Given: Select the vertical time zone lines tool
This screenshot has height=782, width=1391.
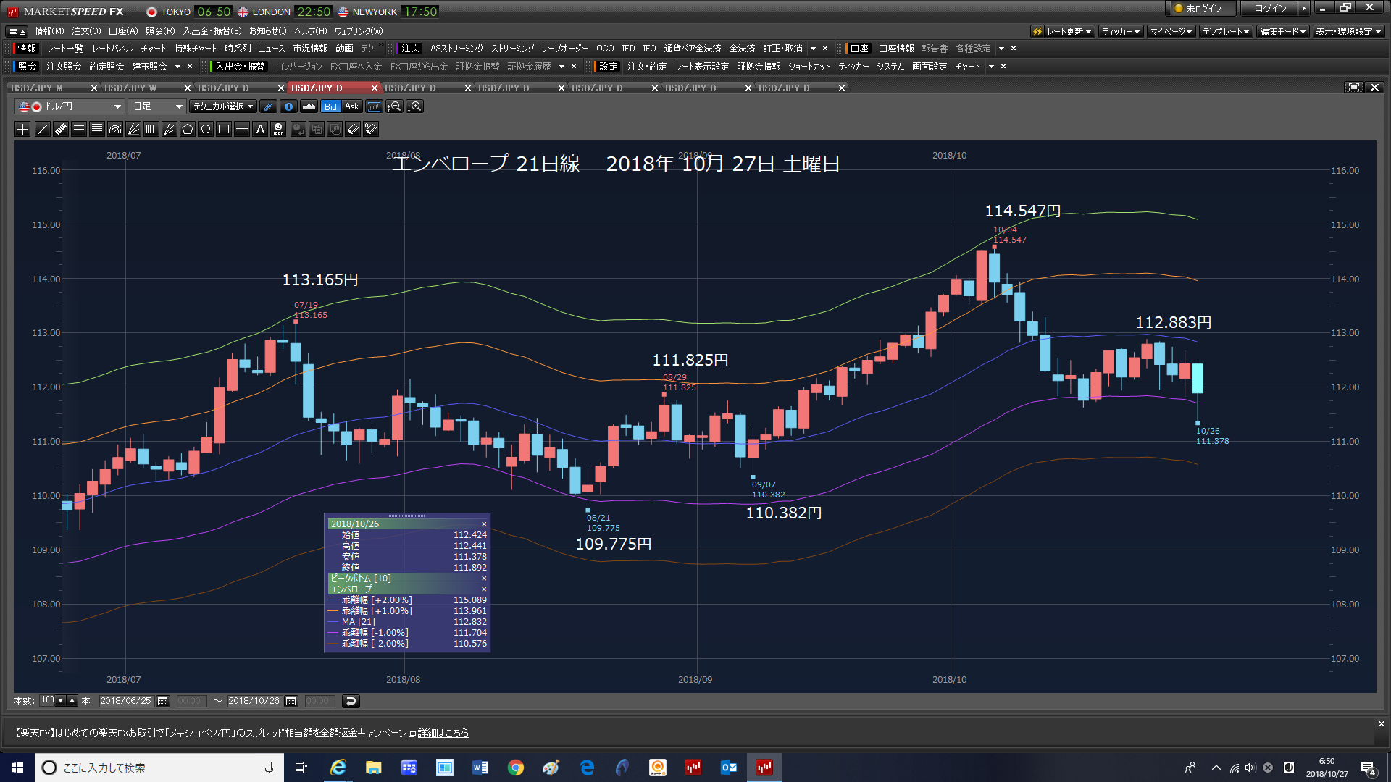Looking at the screenshot, I should (151, 129).
